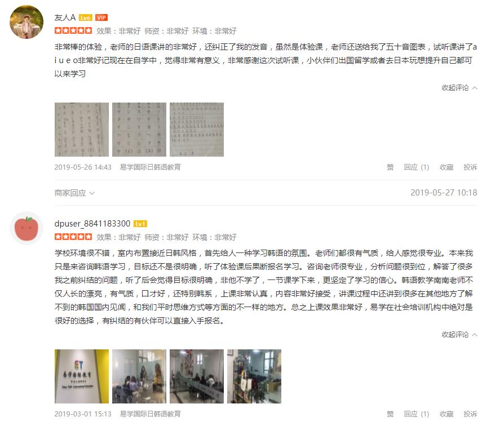Expand the 商家回应 merchant reply
The width and height of the screenshot is (482, 426).
(x=74, y=193)
